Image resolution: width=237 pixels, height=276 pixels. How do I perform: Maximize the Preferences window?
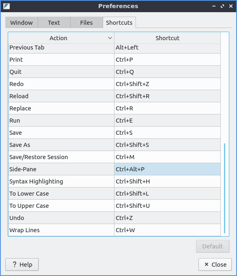222,6
